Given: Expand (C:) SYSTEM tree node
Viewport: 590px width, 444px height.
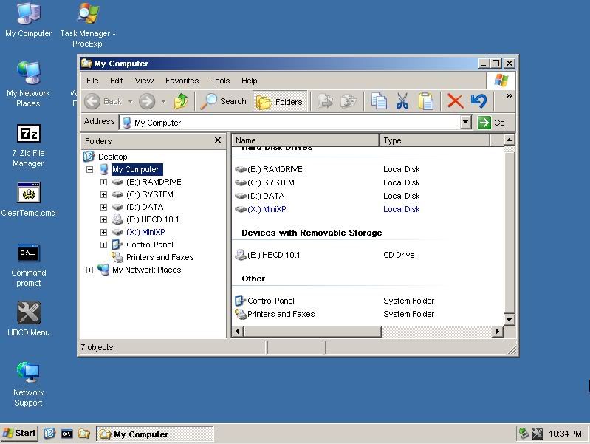Looking at the screenshot, I should (x=103, y=194).
